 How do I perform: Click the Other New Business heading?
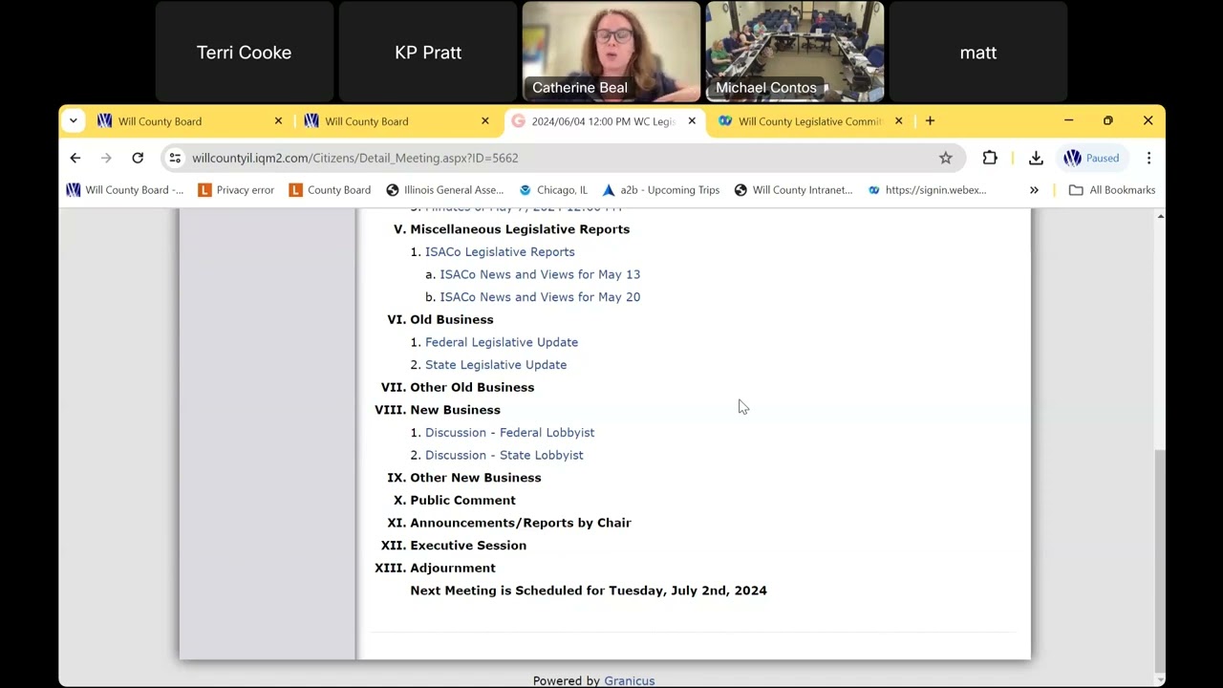pos(476,478)
